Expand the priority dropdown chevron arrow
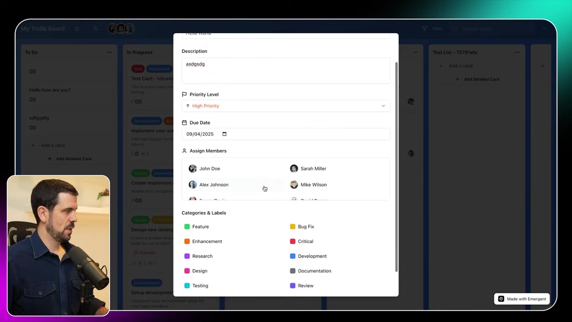Viewport: 572px width, 322px height. pos(383,106)
